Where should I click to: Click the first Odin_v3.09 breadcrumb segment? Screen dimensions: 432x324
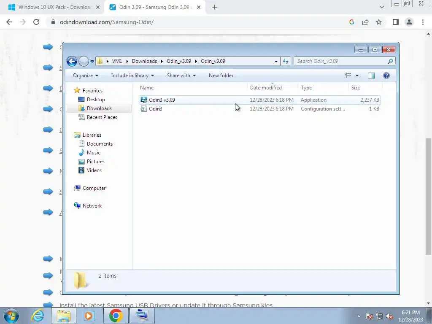(179, 61)
